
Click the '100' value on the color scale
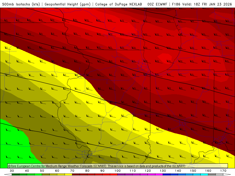[118, 171]
